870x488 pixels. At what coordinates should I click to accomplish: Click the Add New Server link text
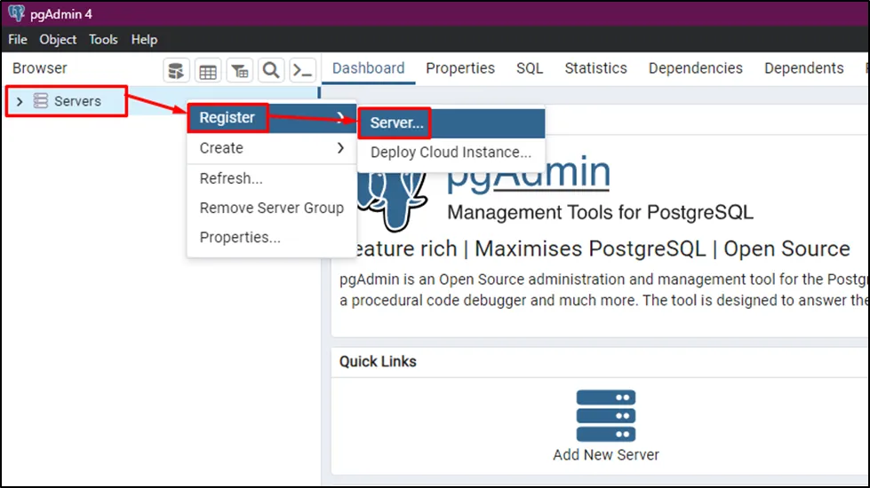(606, 455)
